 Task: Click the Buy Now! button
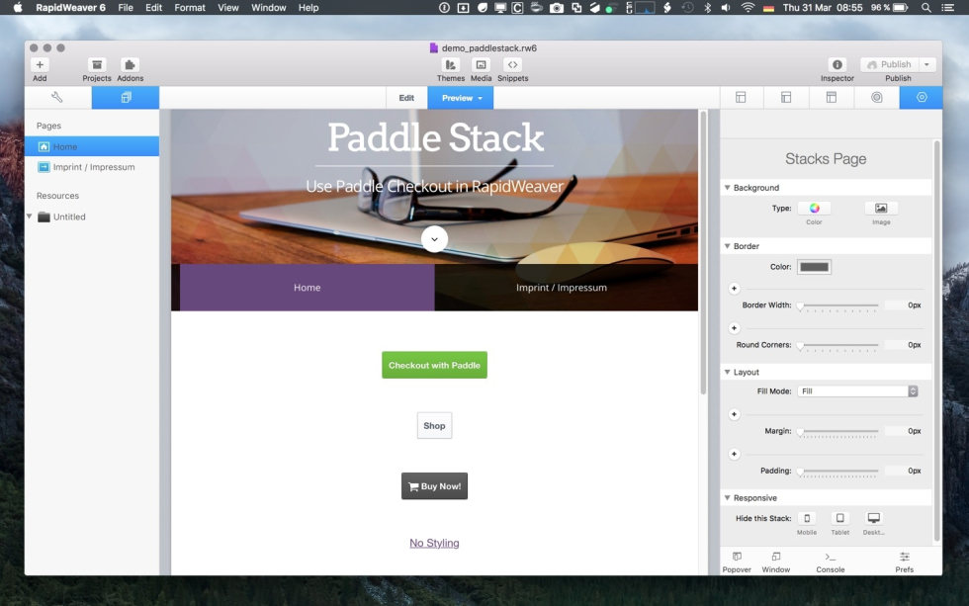(x=434, y=486)
